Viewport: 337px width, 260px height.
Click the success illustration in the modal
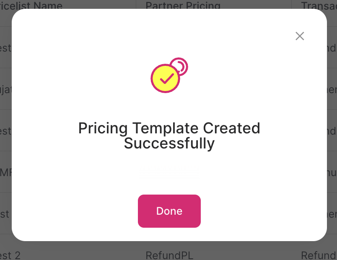point(169,75)
